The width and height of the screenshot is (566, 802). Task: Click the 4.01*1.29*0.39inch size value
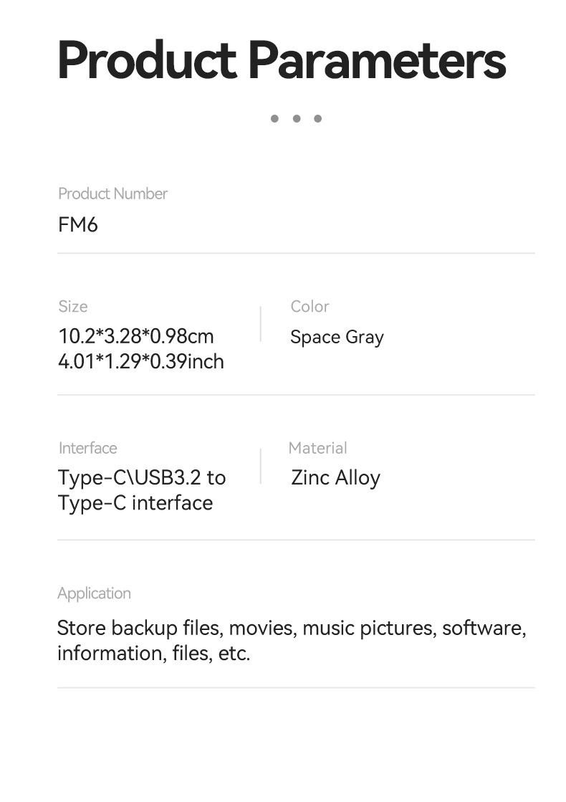[140, 361]
